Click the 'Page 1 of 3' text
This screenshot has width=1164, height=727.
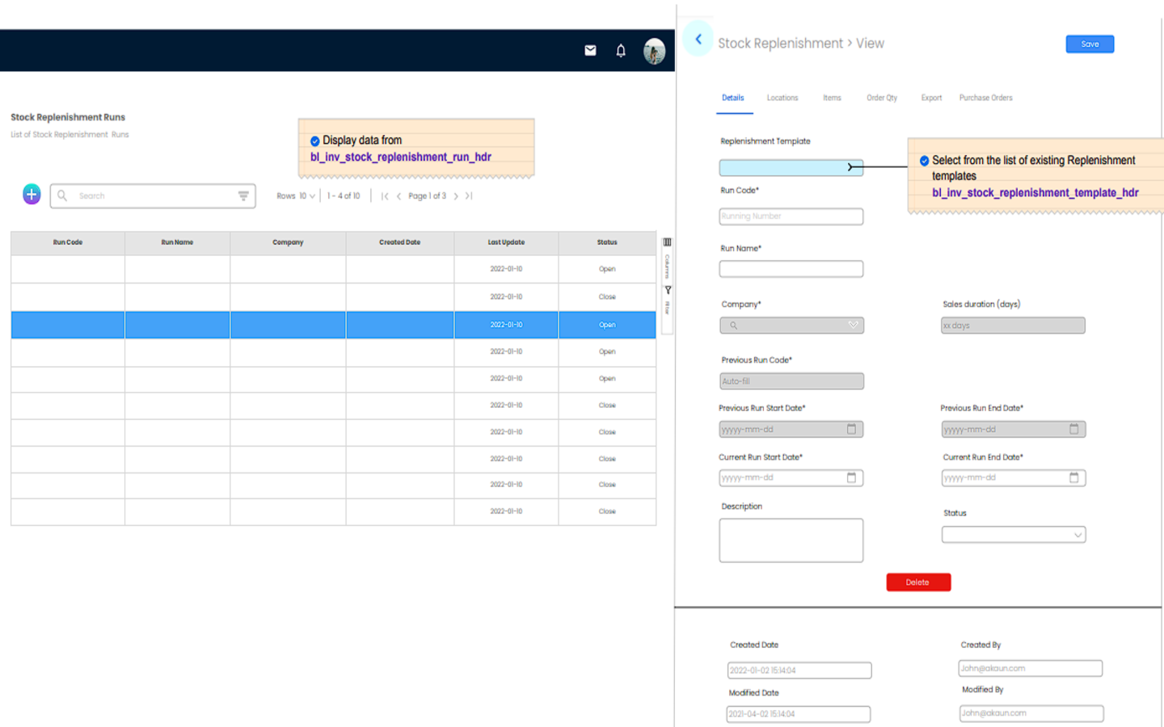427,196
